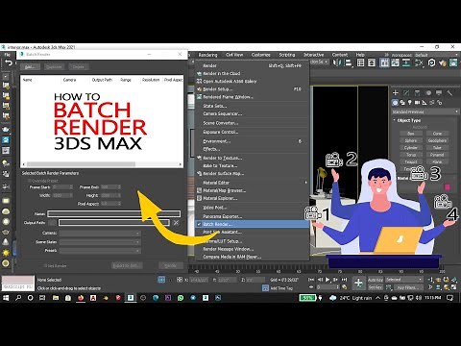Click the Play Animation button
Image resolution: width=461 pixels, height=346 pixels.
(328, 280)
